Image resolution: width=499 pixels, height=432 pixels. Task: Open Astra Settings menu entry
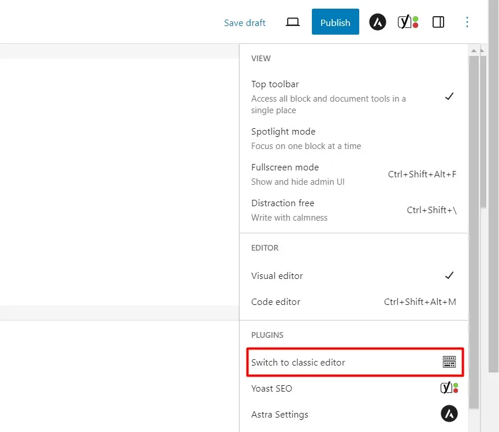(353, 414)
